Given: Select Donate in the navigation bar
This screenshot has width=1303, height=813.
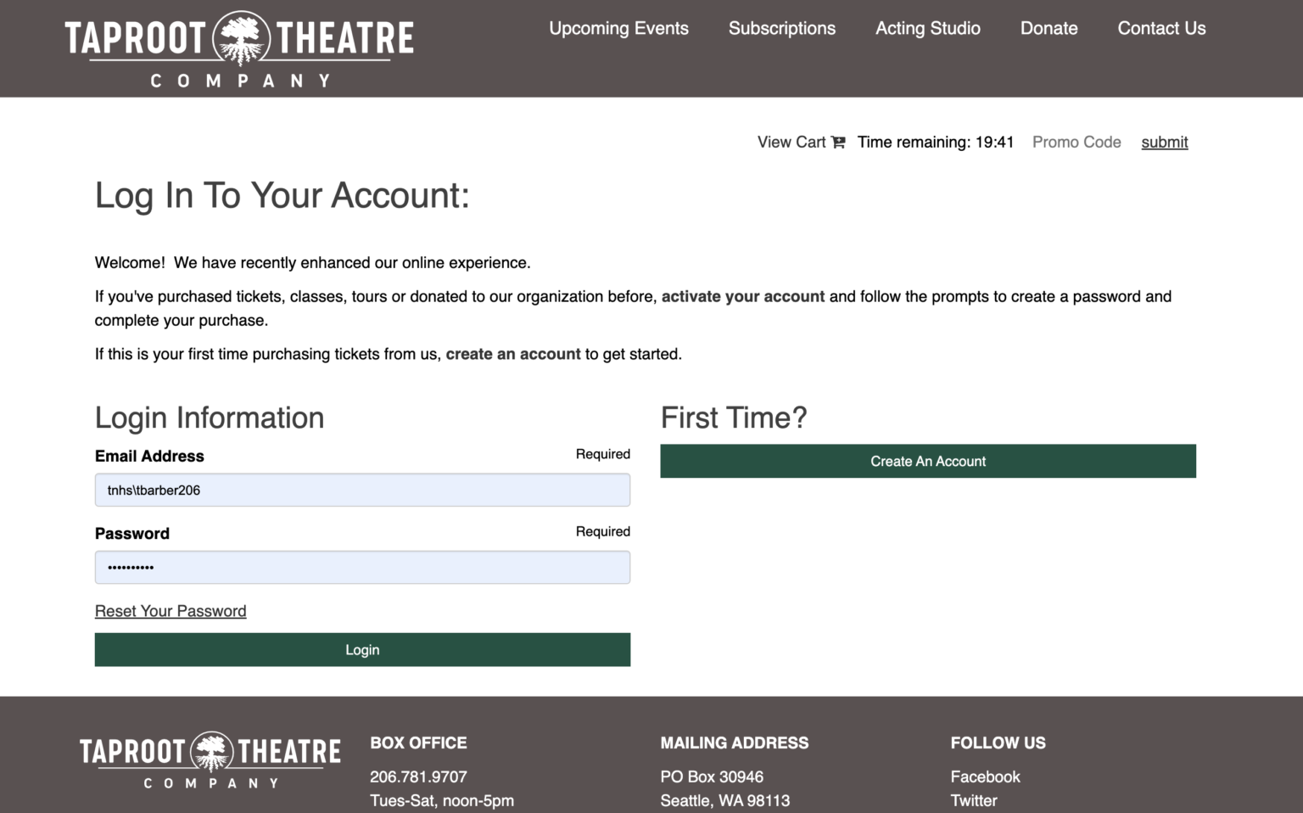Looking at the screenshot, I should coord(1049,28).
